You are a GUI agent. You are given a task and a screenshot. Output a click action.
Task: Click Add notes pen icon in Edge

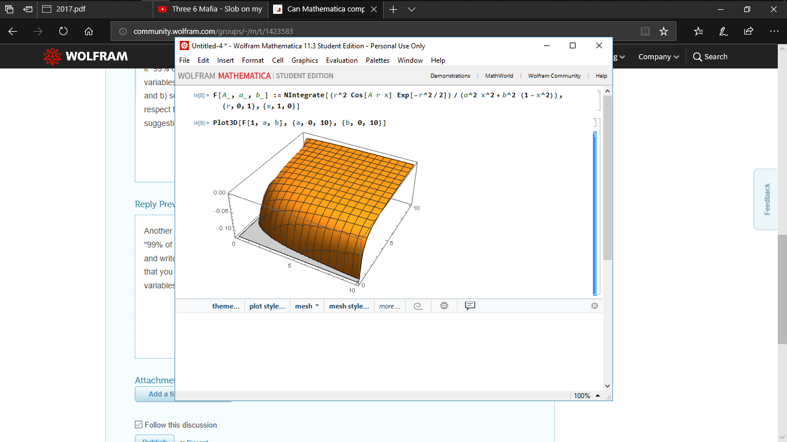pos(724,31)
